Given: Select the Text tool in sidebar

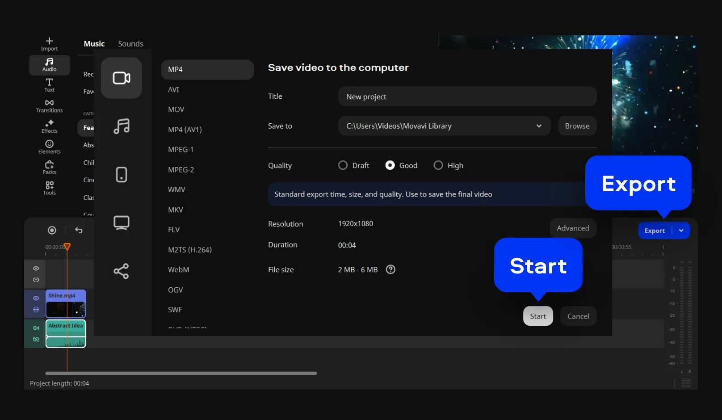Looking at the screenshot, I should 49,85.
